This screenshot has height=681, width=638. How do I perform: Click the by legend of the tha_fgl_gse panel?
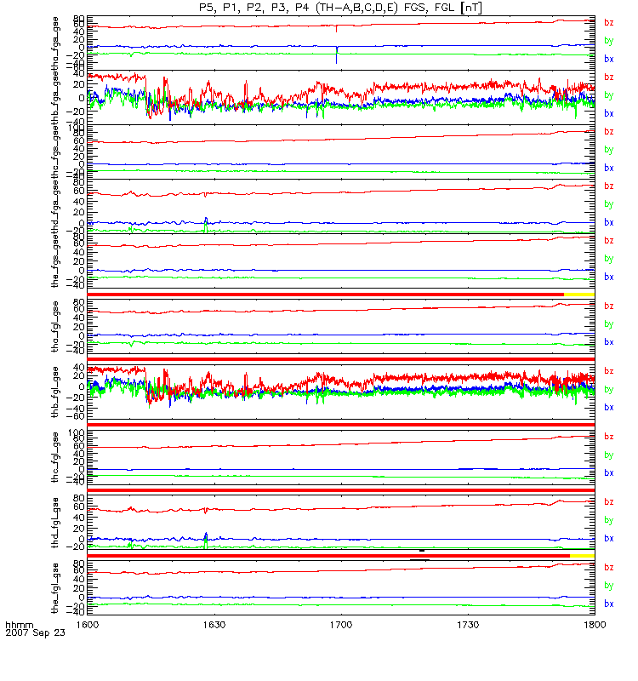(609, 324)
